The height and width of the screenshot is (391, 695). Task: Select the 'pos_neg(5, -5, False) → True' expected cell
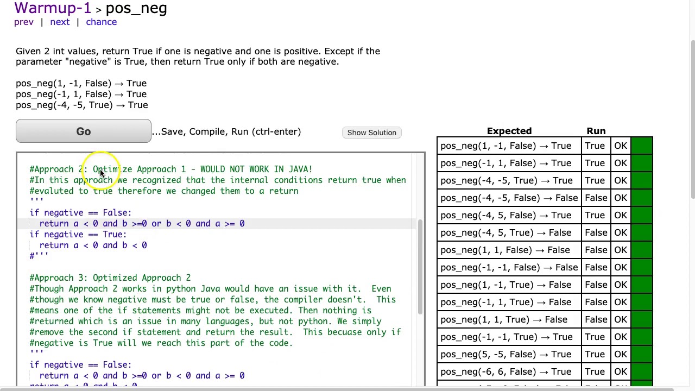[x=509, y=354]
